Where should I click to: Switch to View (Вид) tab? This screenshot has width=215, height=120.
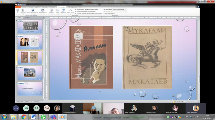[80, 7]
